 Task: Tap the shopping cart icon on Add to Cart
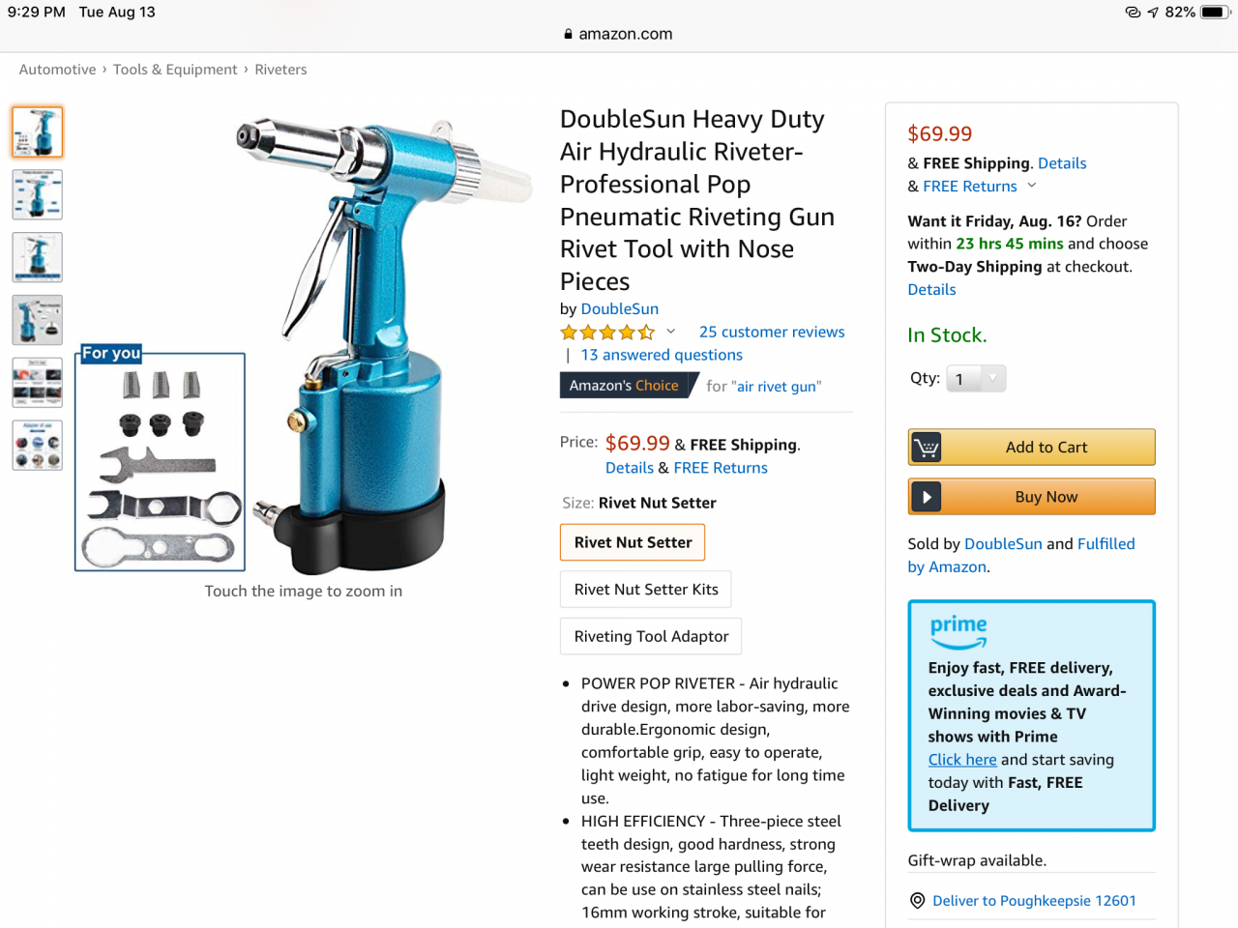[927, 448]
